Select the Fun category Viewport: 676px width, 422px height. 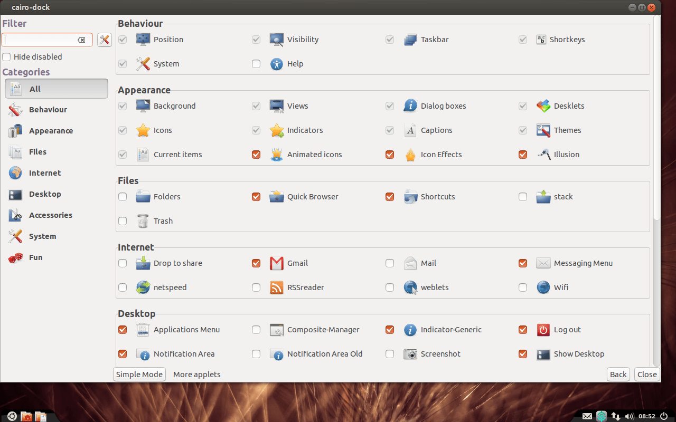(x=57, y=257)
